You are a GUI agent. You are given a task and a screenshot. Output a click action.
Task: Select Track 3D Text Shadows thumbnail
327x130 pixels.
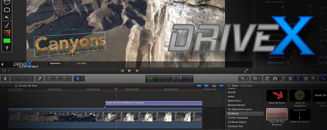tap(277, 114)
